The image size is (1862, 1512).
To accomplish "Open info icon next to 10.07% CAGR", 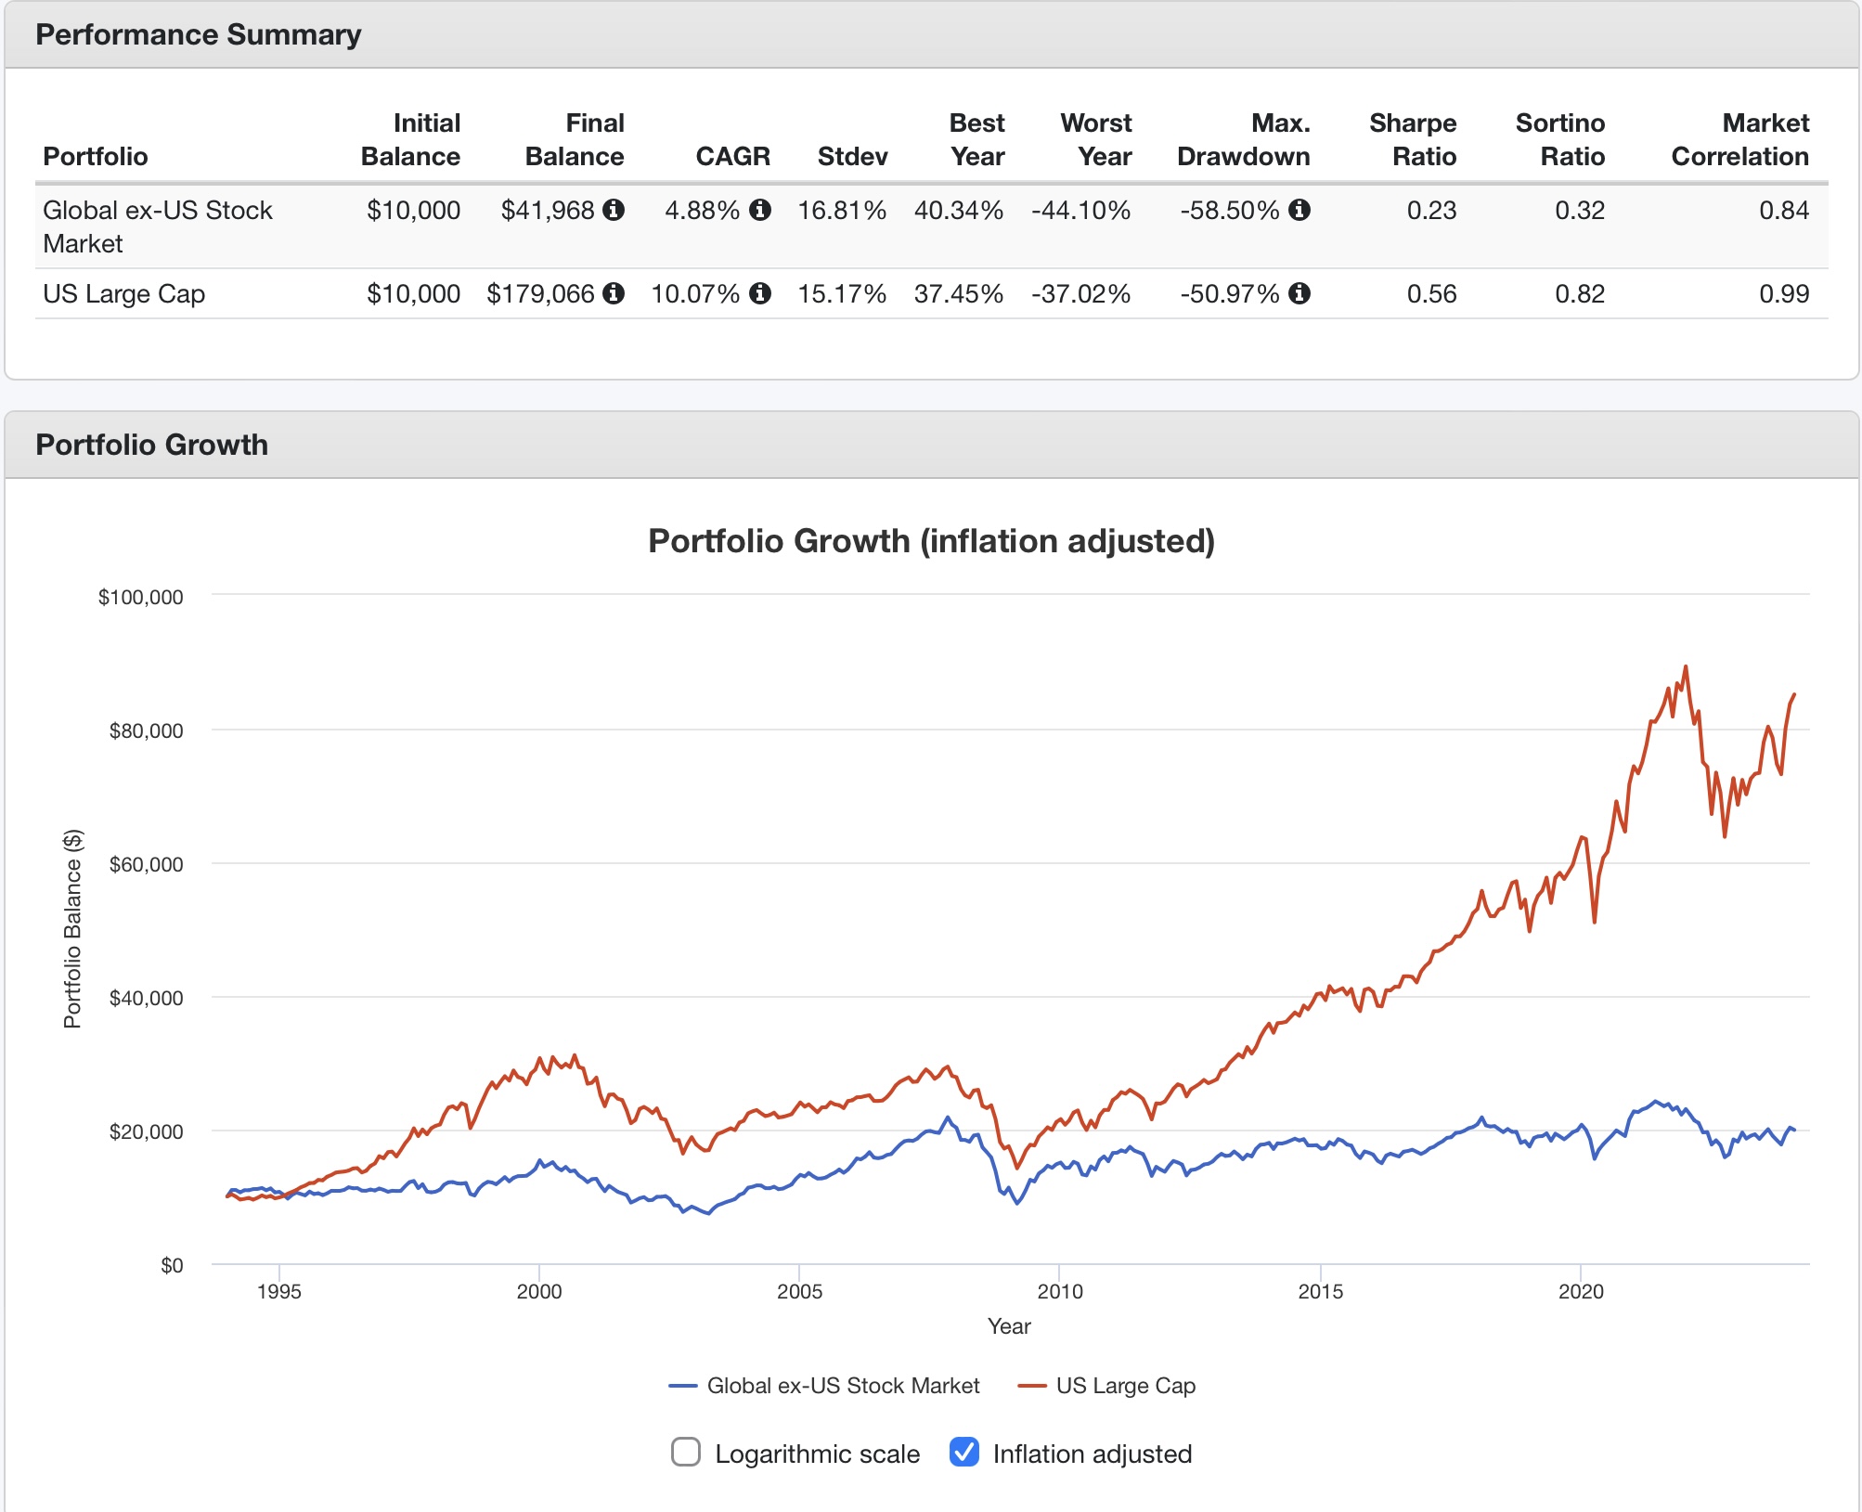I will click(x=760, y=293).
